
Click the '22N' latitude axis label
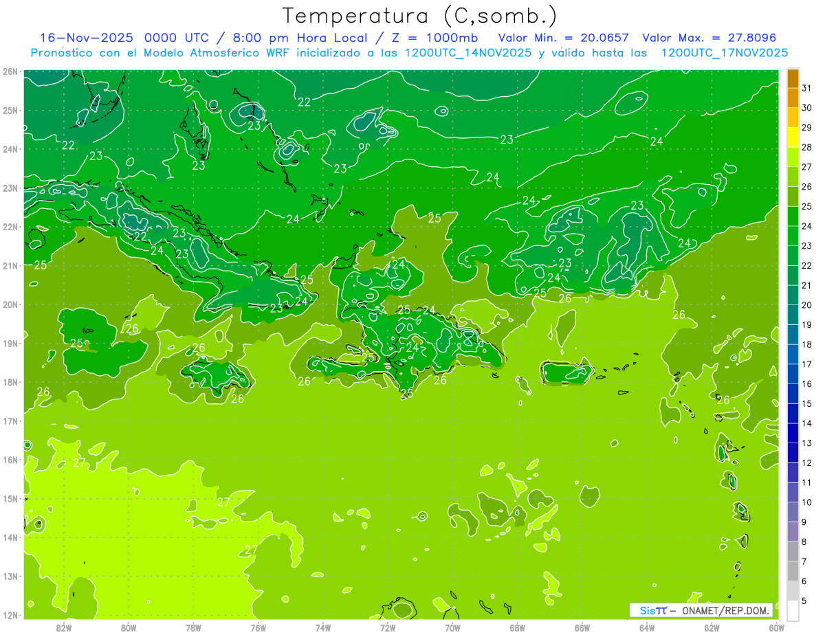pyautogui.click(x=10, y=227)
